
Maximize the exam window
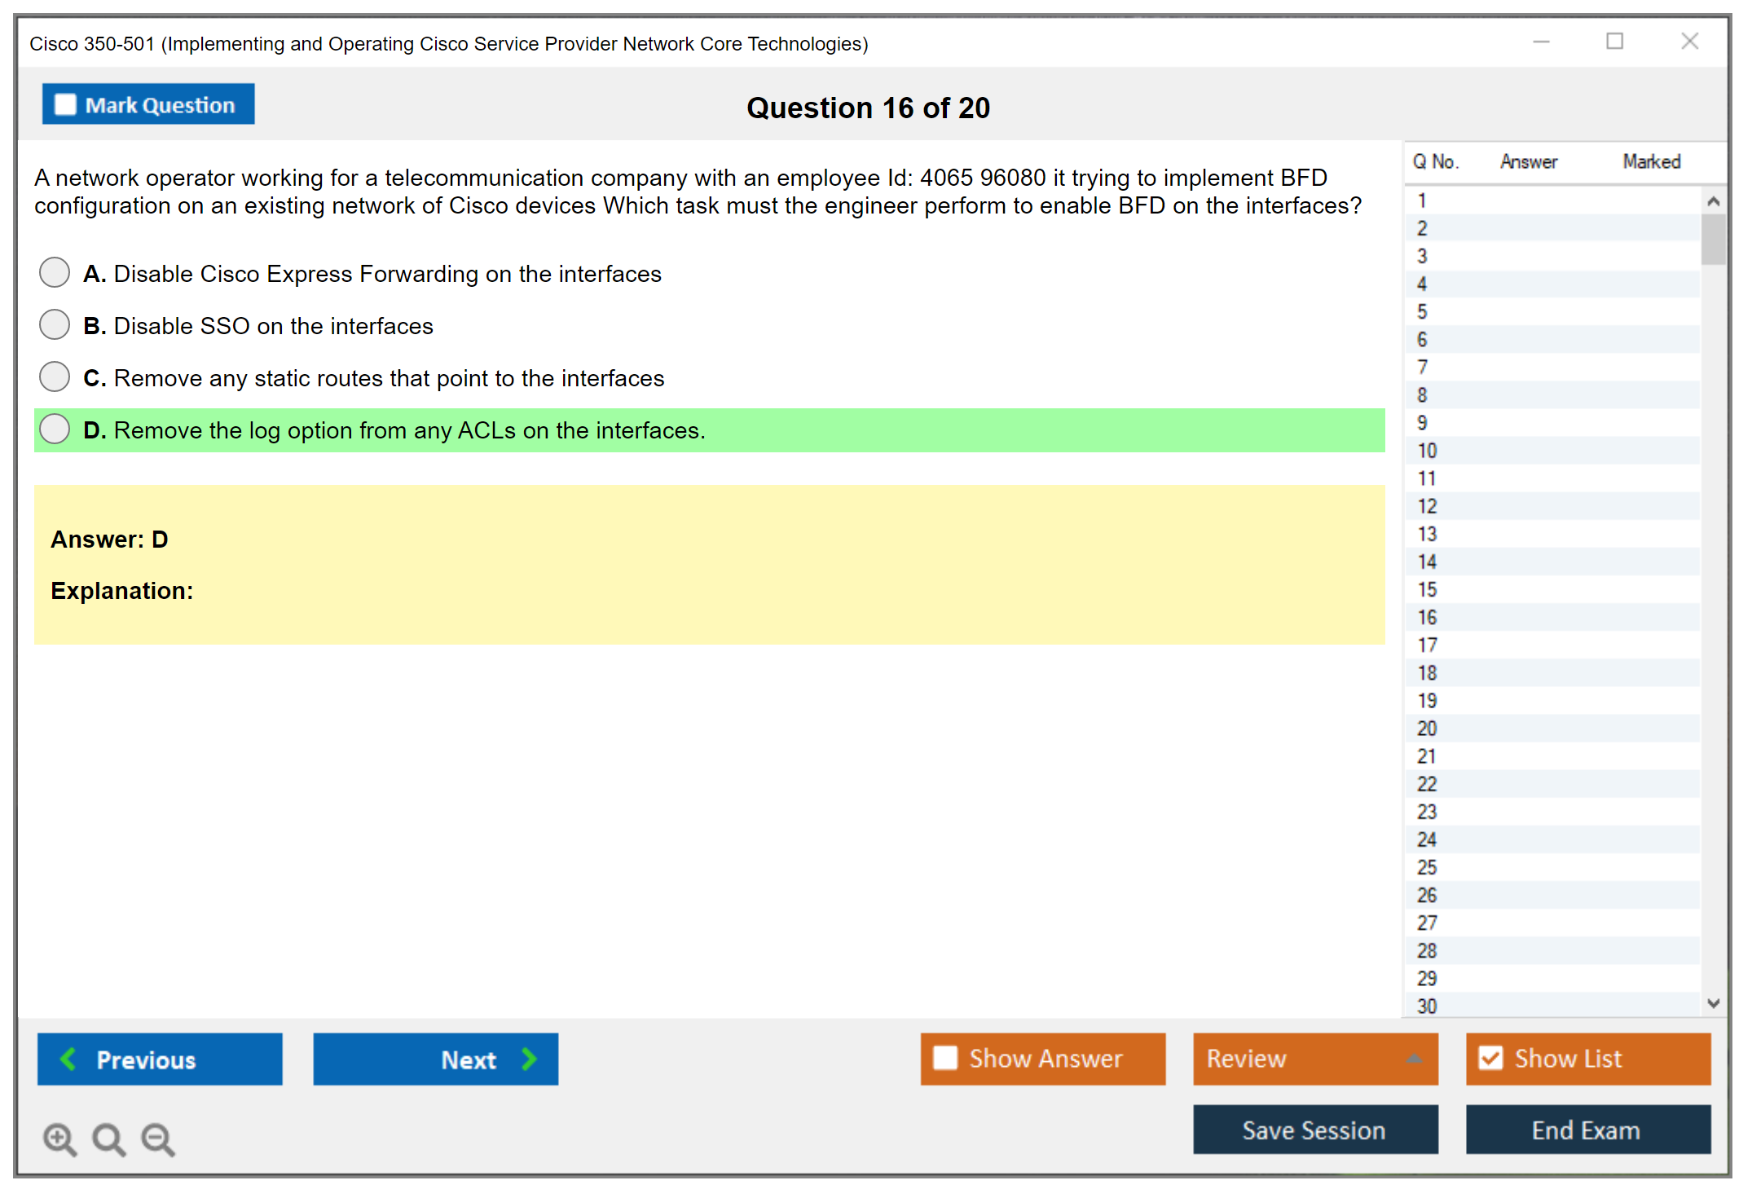(x=1614, y=42)
